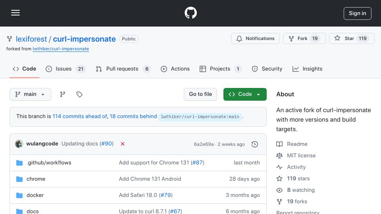Switch to the Actions tab

(x=175, y=69)
